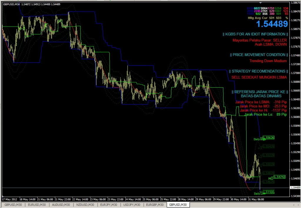Viewport: 301px width, 208px height.
Task: Click the current price 1.54489 axis label
Action: pos(295,188)
